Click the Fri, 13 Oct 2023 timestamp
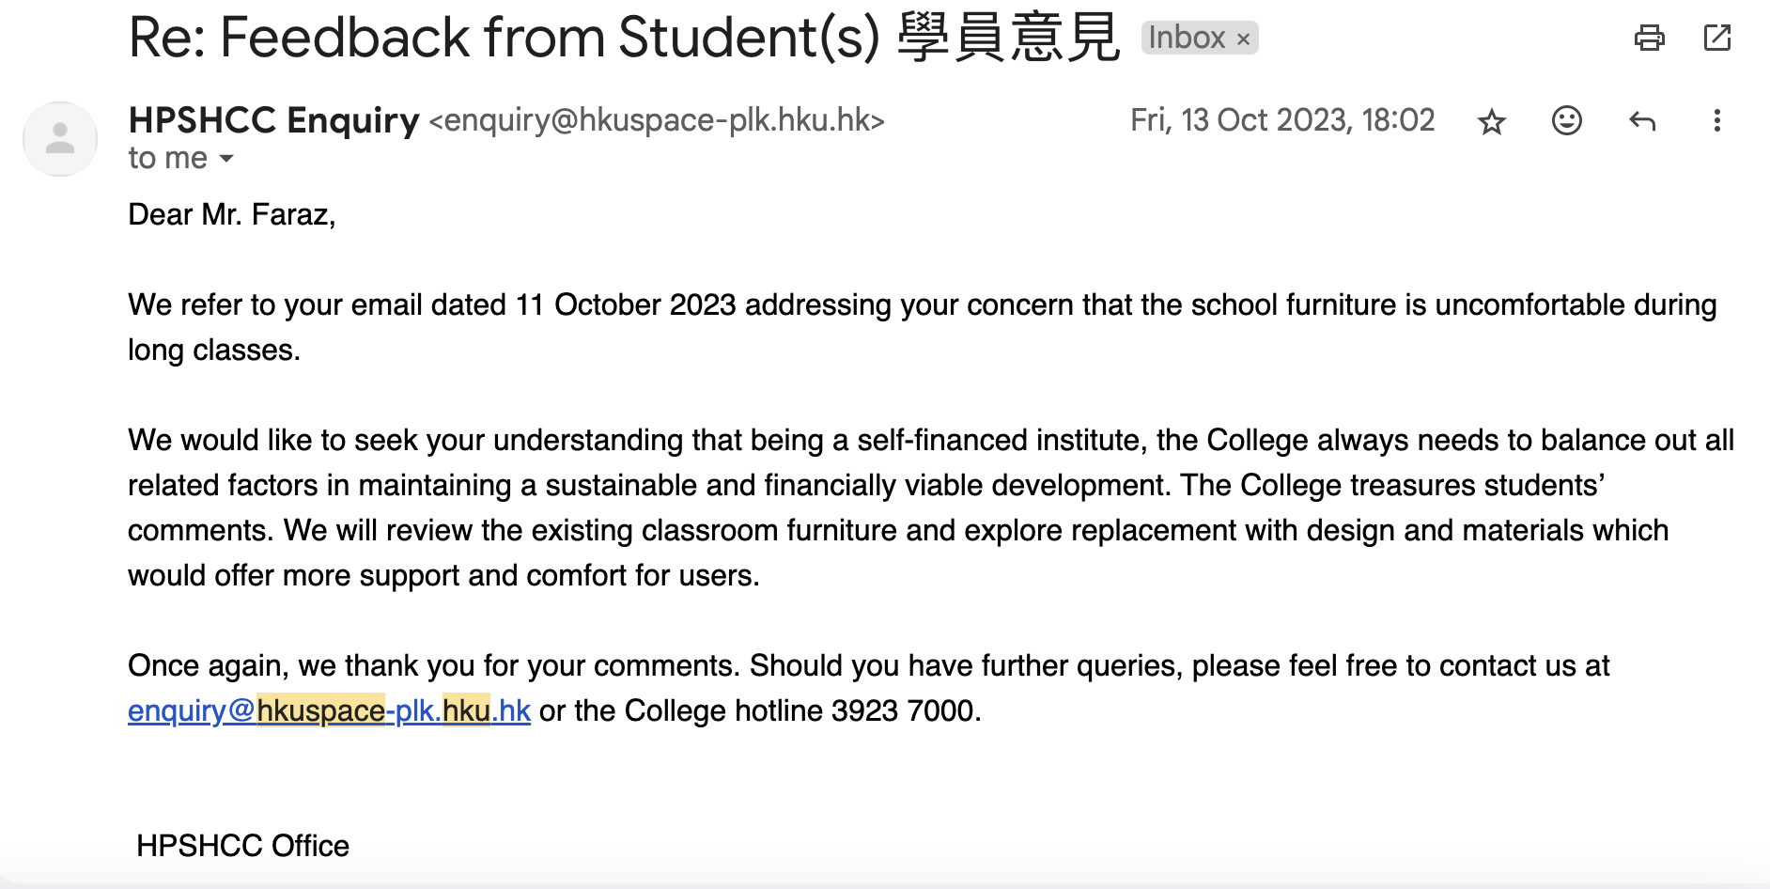 (x=1281, y=120)
